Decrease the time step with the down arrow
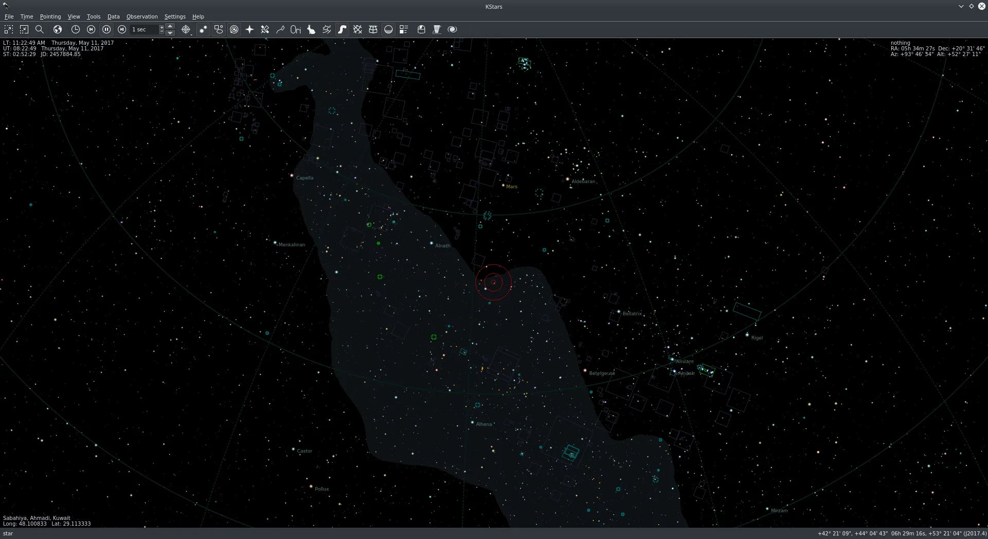Screen dimensions: 988x539 click(x=170, y=33)
